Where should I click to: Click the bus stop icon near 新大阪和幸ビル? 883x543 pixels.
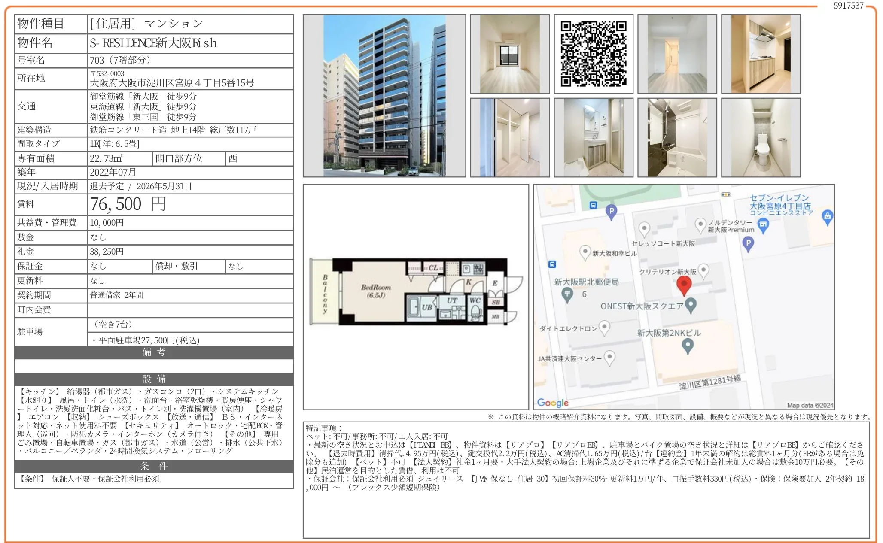click(552, 264)
